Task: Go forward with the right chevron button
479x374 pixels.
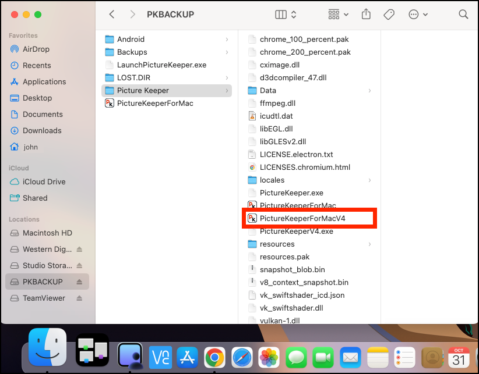Action: point(132,15)
